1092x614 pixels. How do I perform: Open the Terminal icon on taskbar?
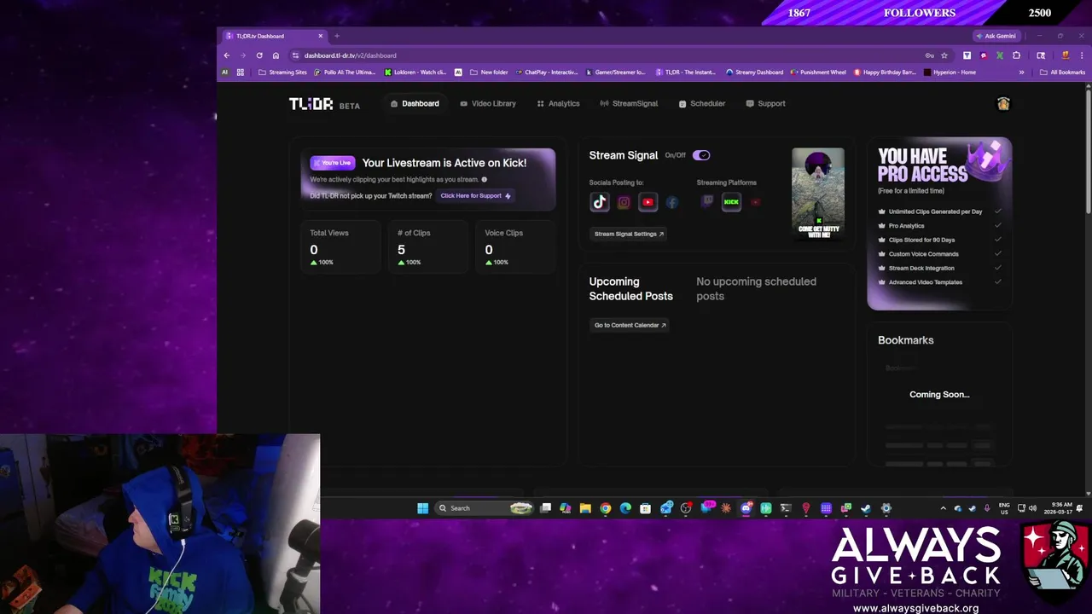click(786, 508)
